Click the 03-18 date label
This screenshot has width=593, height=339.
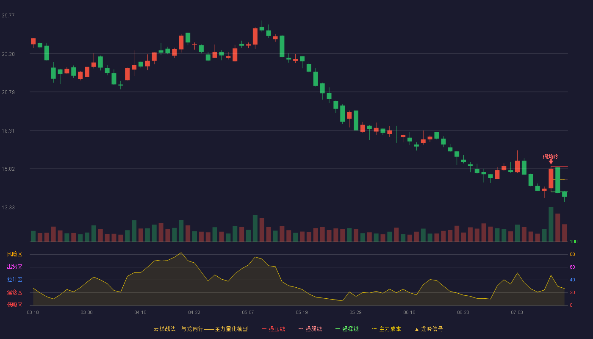click(x=33, y=312)
